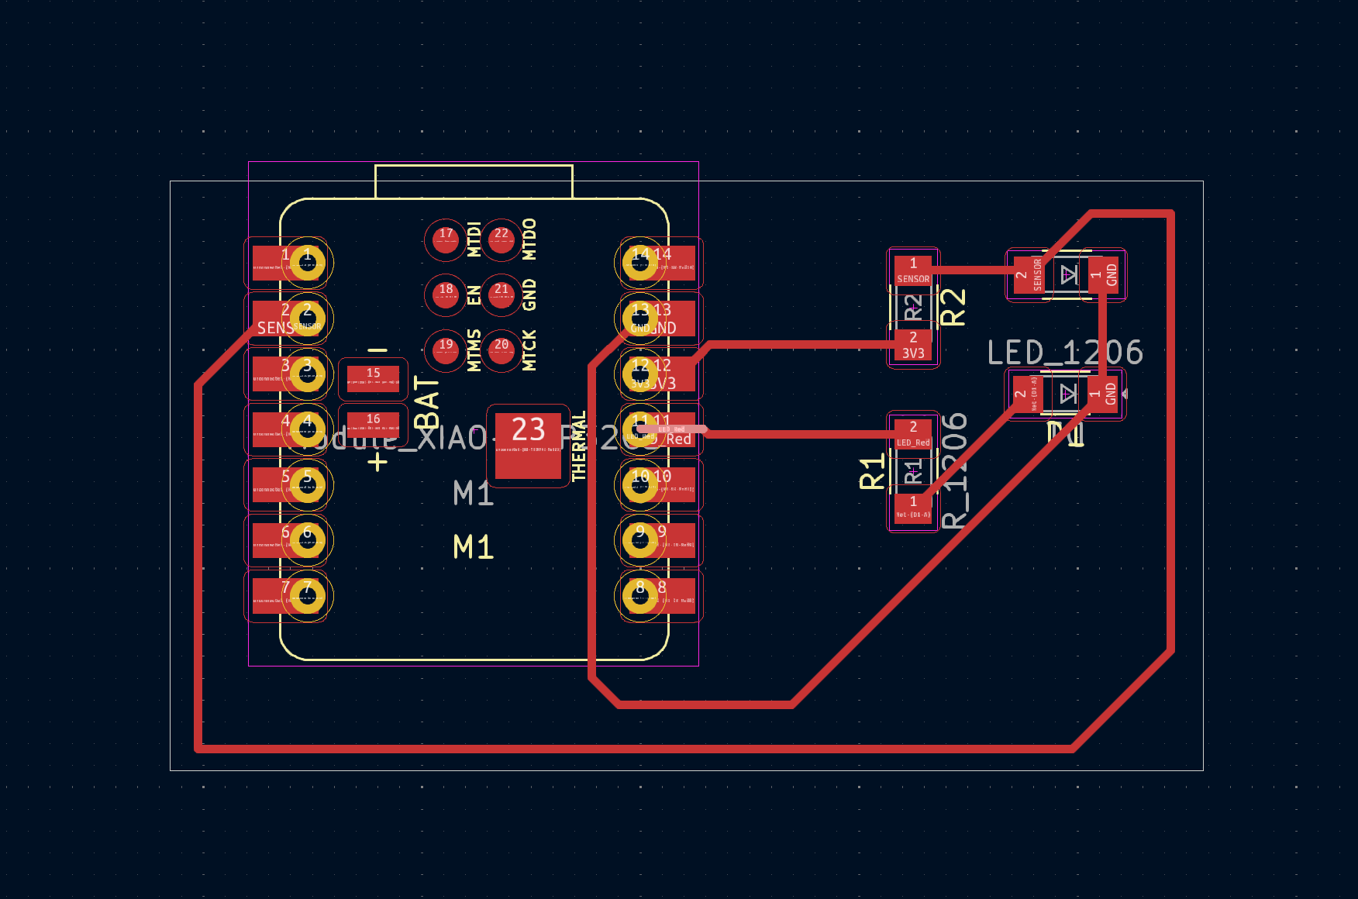
Task: Select XIAO module through-hole pad 6
Action: click(x=307, y=541)
